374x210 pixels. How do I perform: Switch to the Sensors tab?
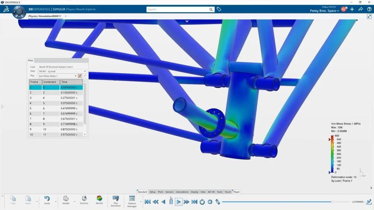[169, 192]
